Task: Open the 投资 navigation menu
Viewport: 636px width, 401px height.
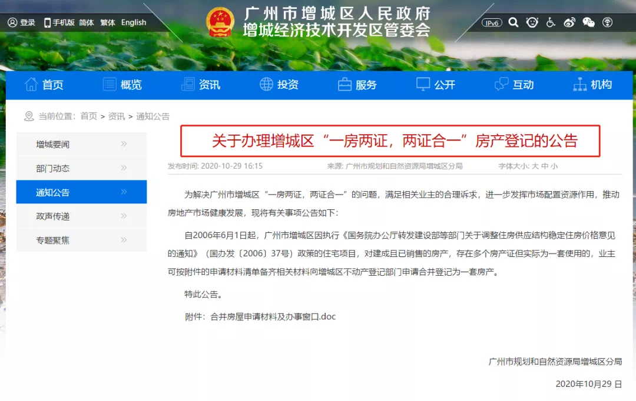Action: click(x=279, y=85)
